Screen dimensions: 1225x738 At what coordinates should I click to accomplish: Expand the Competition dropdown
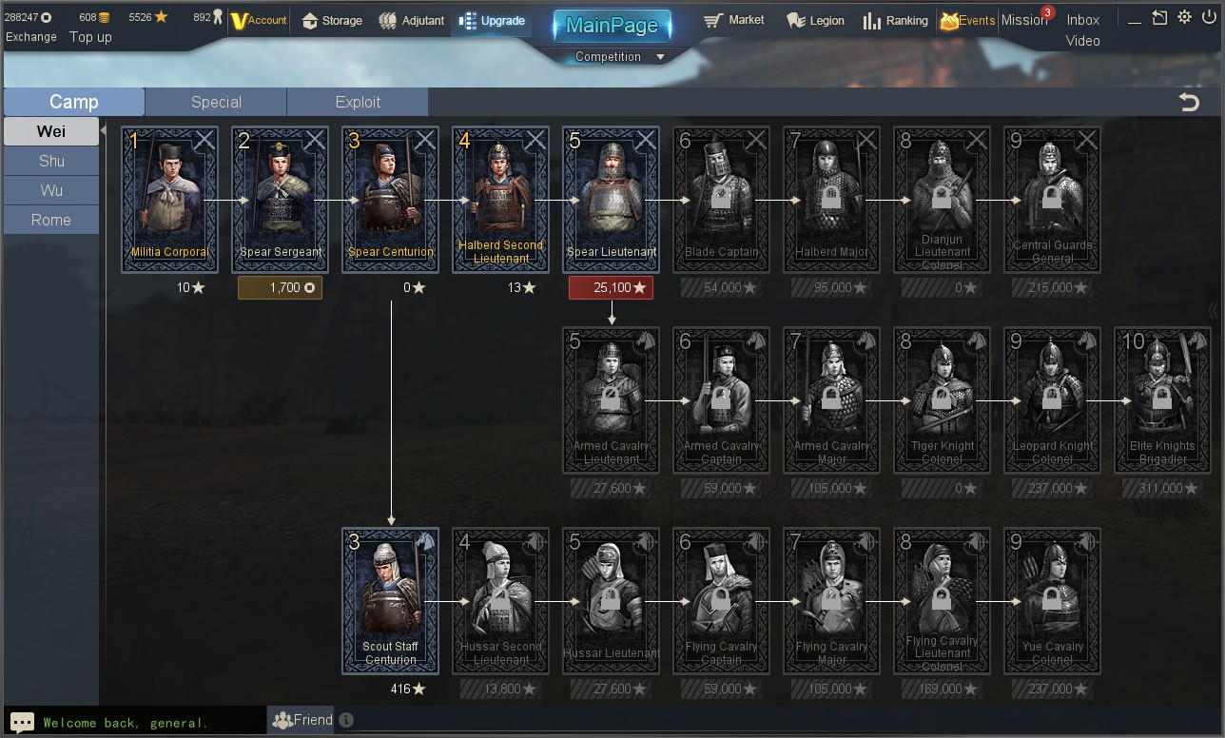[661, 57]
